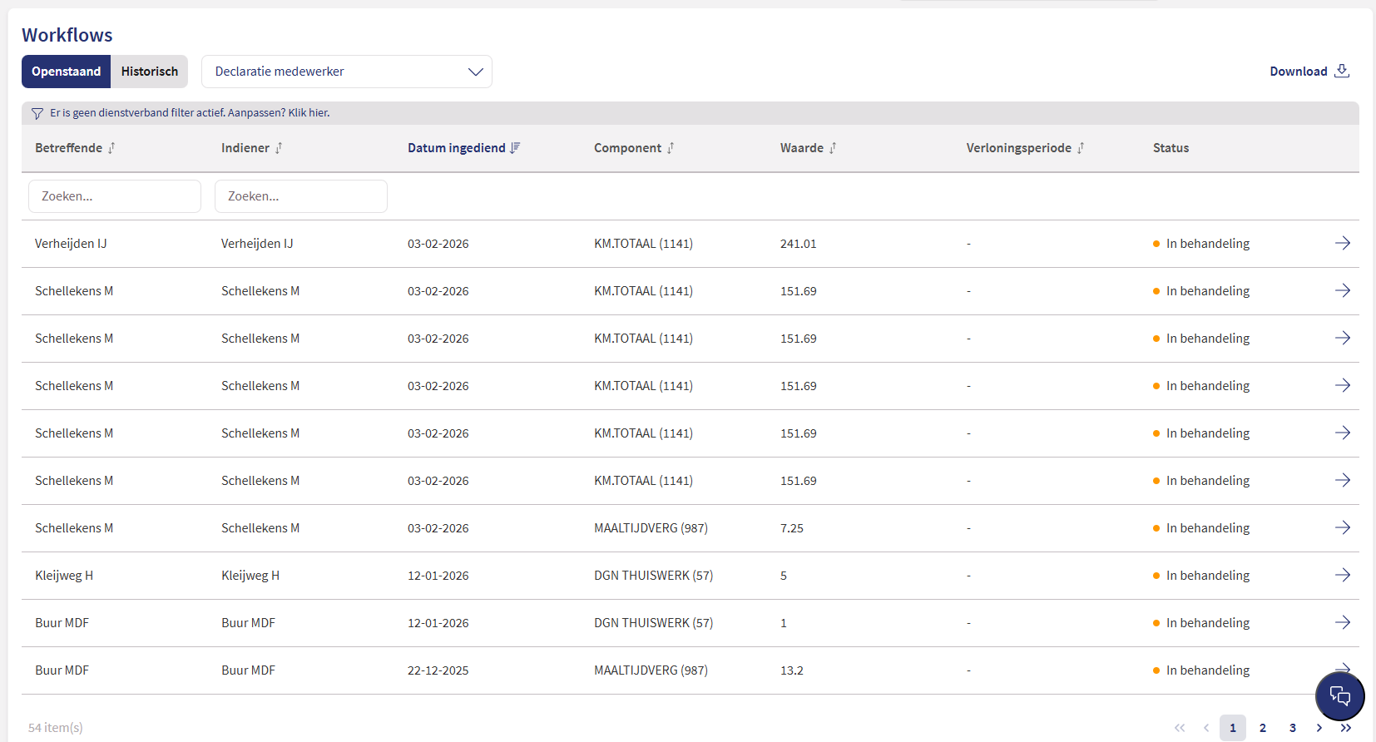Viewport: 1376px width, 742px height.
Task: Toggle Datum ingediend sort order
Action: coord(515,148)
